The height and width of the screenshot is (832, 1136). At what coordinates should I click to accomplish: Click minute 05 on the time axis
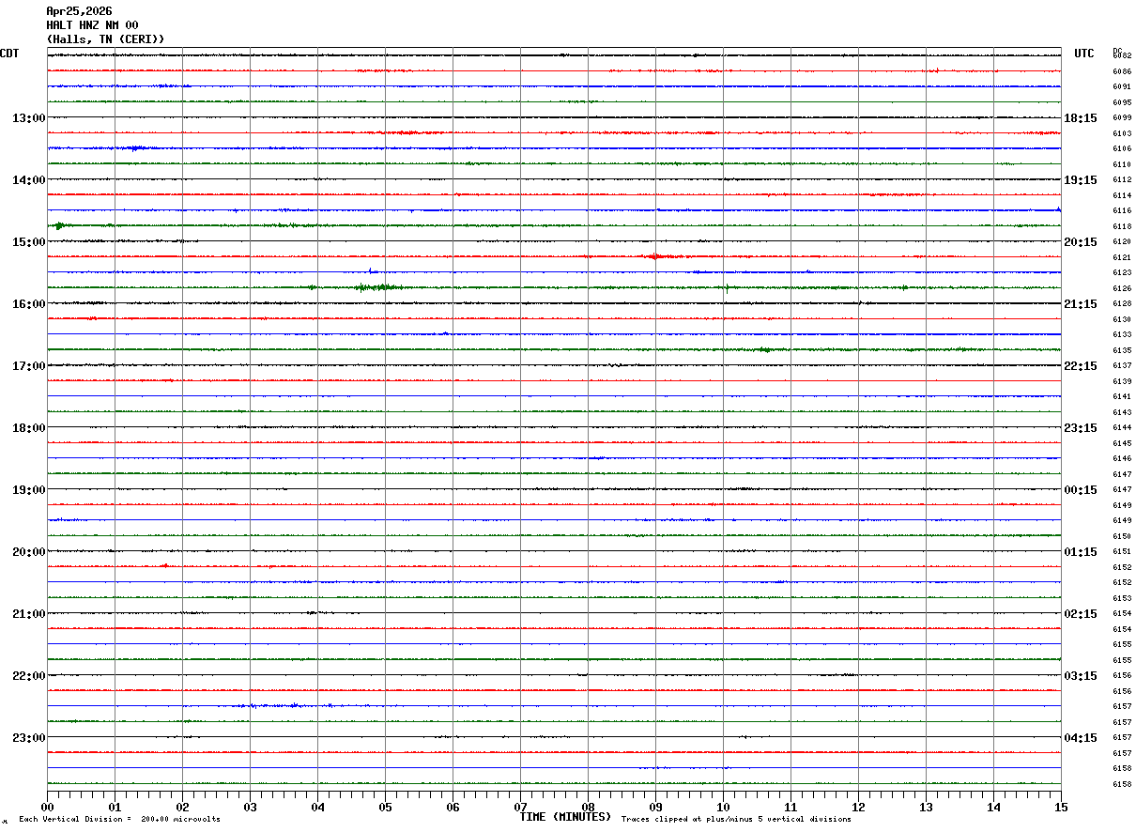[385, 807]
